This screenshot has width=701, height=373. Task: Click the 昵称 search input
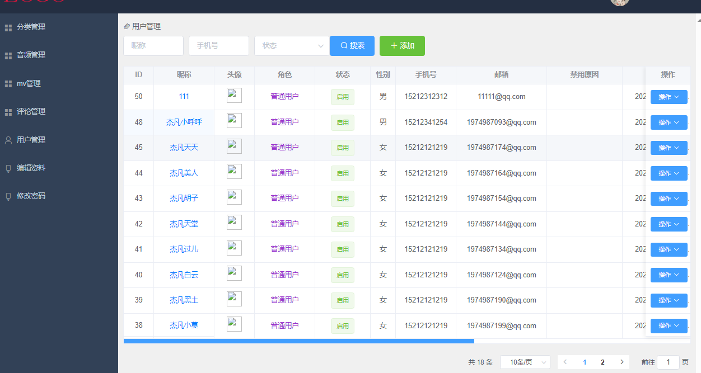(153, 46)
